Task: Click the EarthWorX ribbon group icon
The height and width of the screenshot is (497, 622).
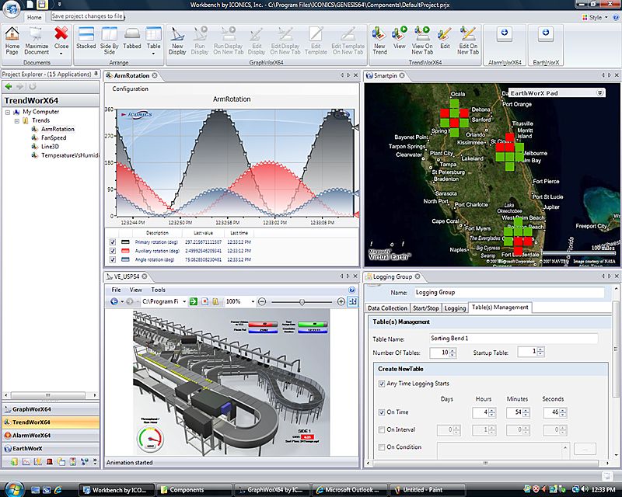Action: point(546,33)
